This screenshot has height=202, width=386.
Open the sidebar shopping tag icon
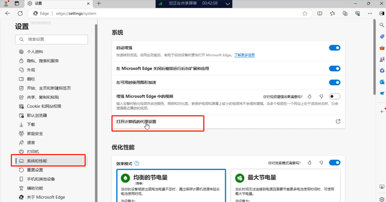(382, 36)
